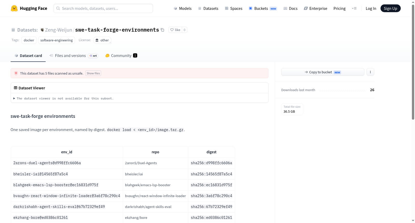
Task: Click cell ekzhang-bore@ed0386c01261
Action: (40, 218)
